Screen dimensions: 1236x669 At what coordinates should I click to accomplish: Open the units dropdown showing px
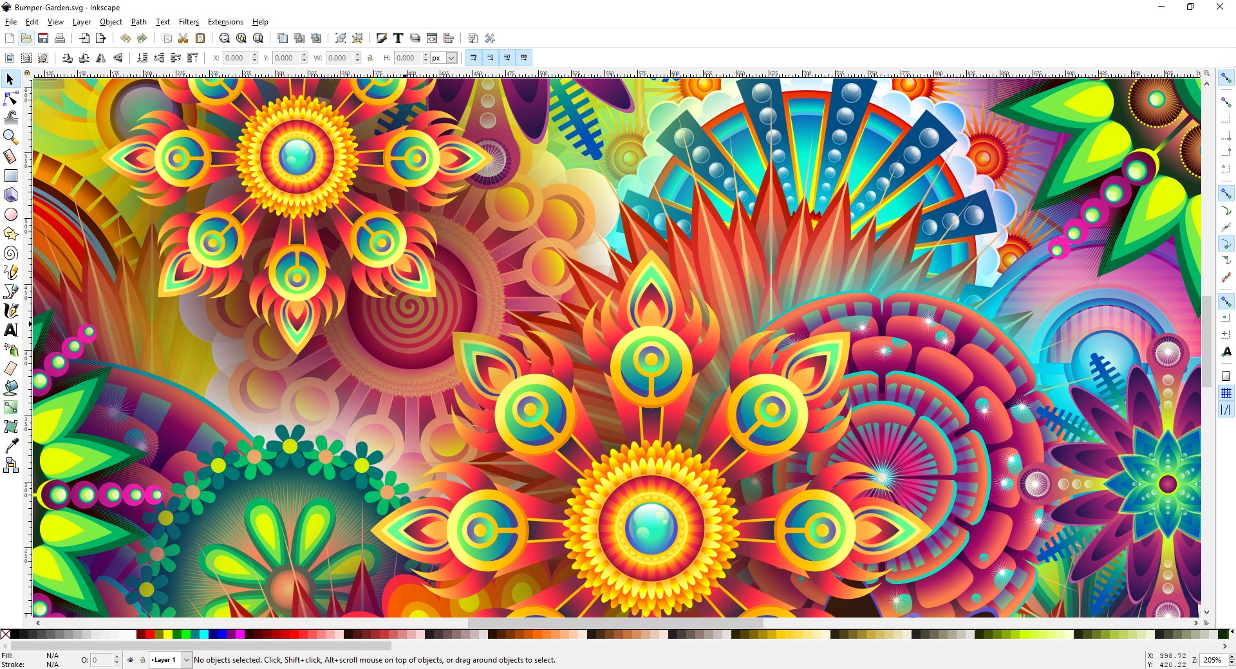[449, 58]
